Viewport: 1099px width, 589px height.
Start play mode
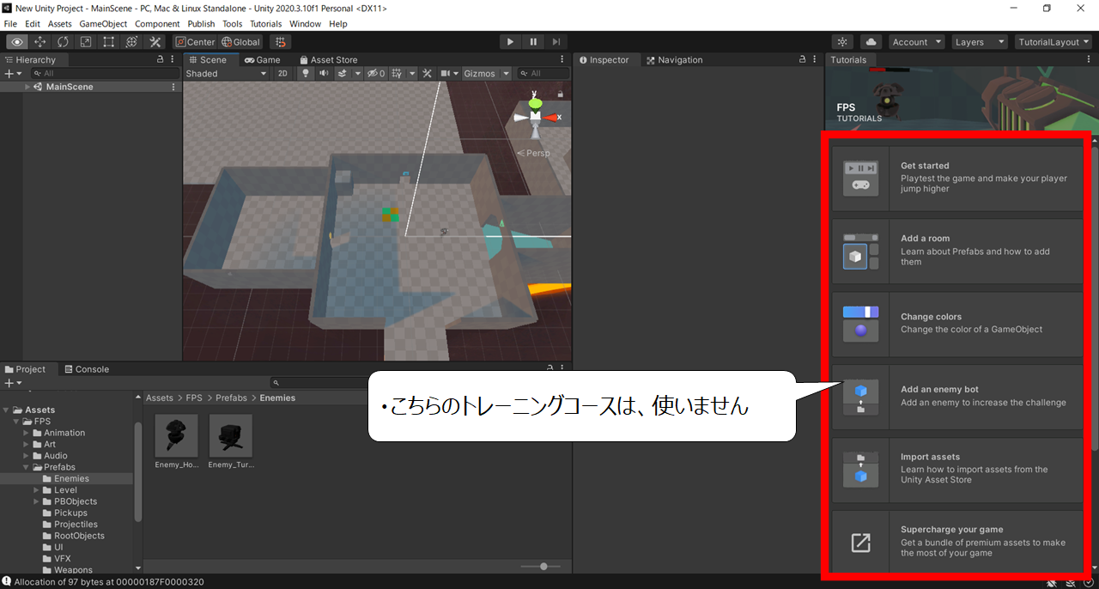(511, 42)
